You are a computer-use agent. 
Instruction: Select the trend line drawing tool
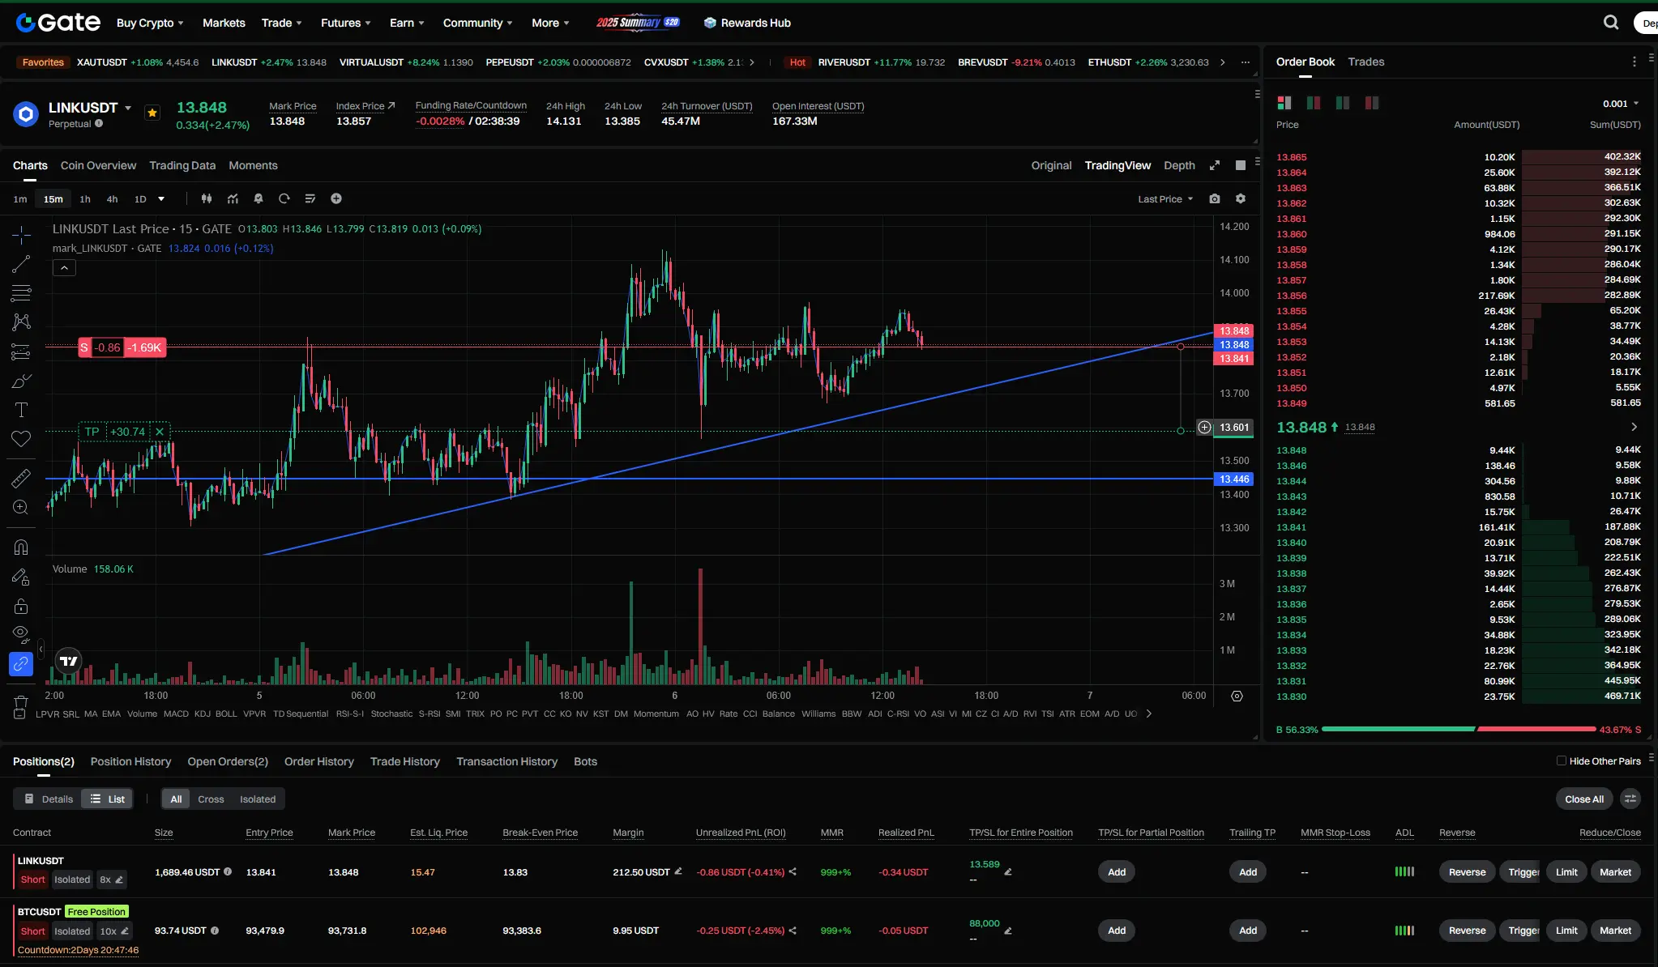[x=21, y=264]
